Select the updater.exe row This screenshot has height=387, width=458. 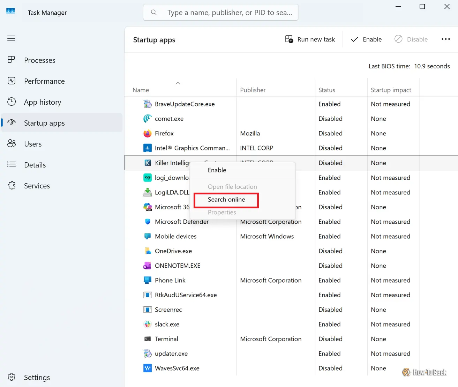291,353
